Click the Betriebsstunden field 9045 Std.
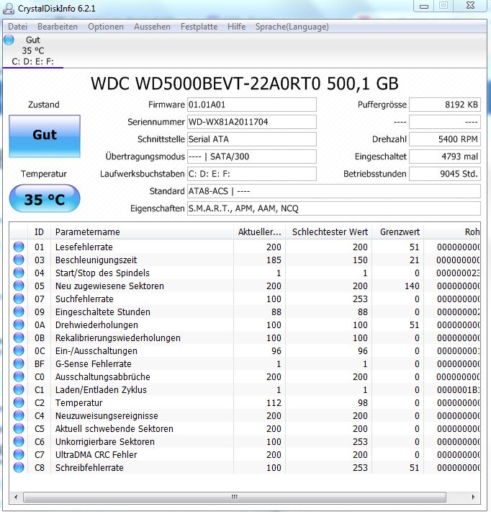The image size is (491, 512). pyautogui.click(x=445, y=174)
